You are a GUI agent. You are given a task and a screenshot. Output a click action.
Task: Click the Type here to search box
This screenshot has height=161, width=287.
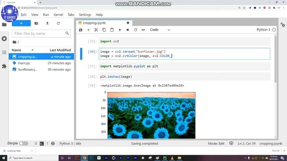33,158
